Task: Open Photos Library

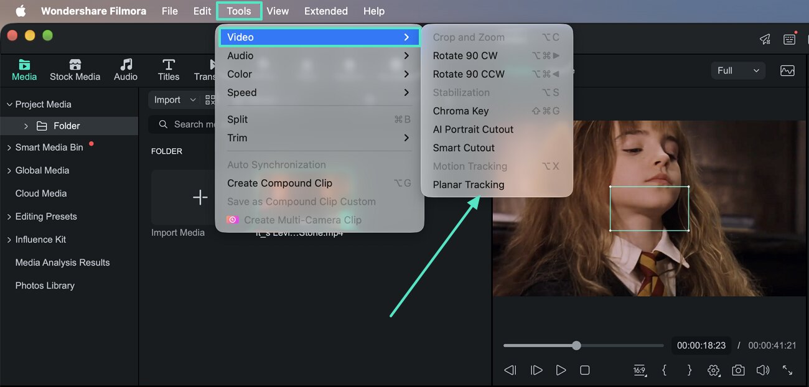Action: [x=45, y=286]
